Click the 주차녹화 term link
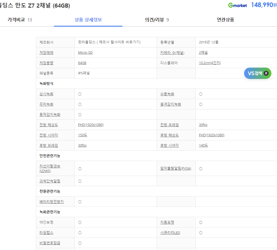The height and width of the screenshot is (250, 277). [46, 104]
